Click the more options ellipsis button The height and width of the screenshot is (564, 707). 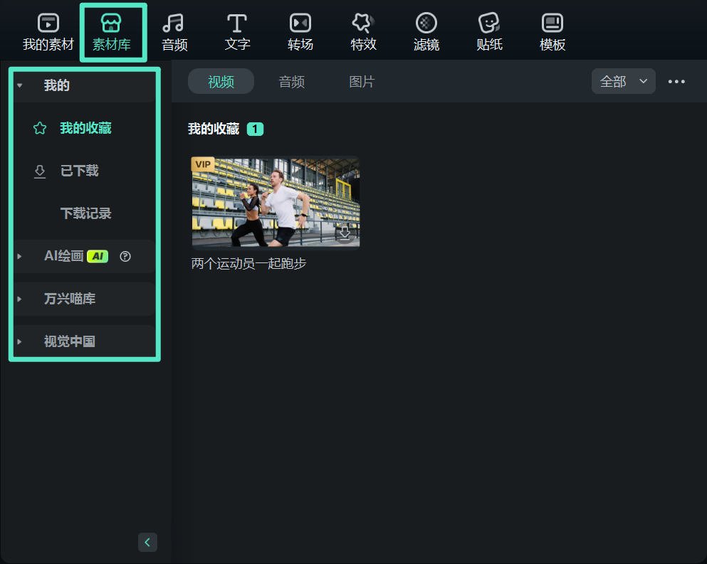(x=675, y=81)
